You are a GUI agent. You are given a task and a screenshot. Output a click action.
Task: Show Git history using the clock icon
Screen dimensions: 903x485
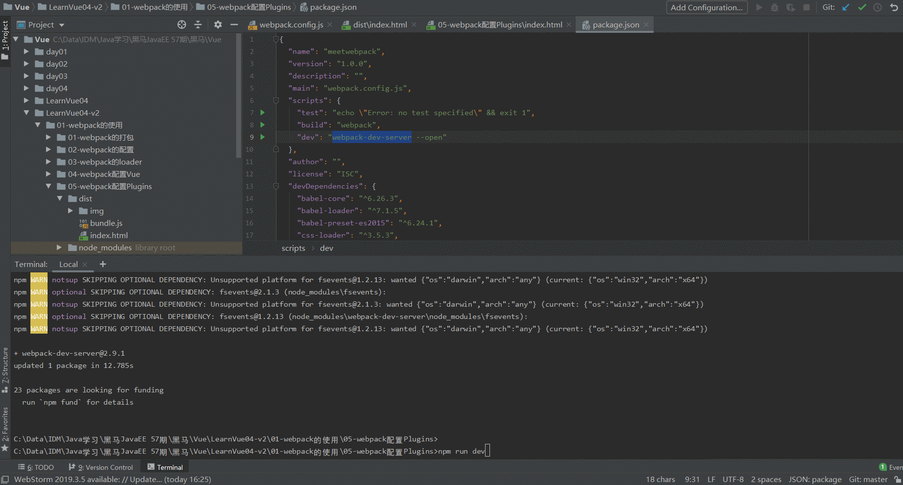coord(878,7)
